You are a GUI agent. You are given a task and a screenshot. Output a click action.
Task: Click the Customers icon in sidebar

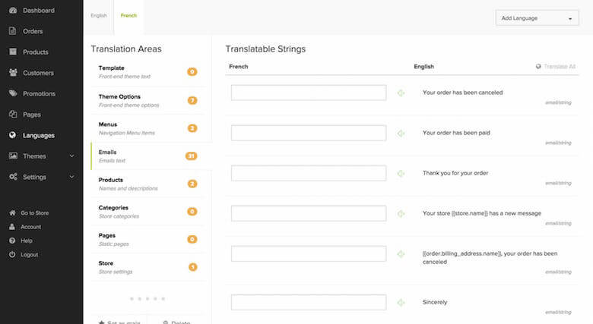pyautogui.click(x=13, y=73)
